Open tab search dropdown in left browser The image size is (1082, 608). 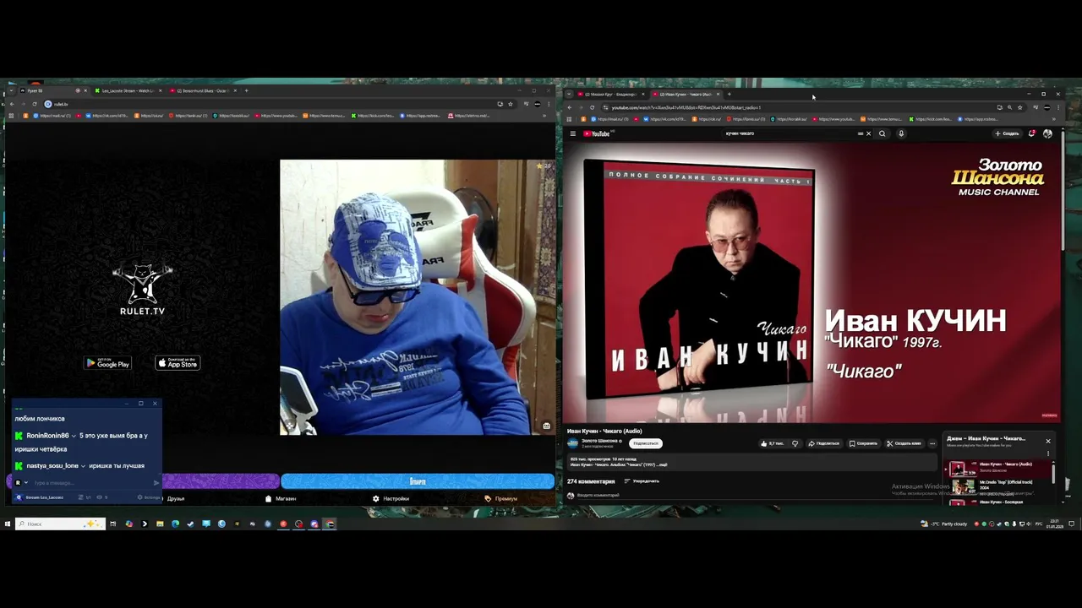click(x=9, y=90)
